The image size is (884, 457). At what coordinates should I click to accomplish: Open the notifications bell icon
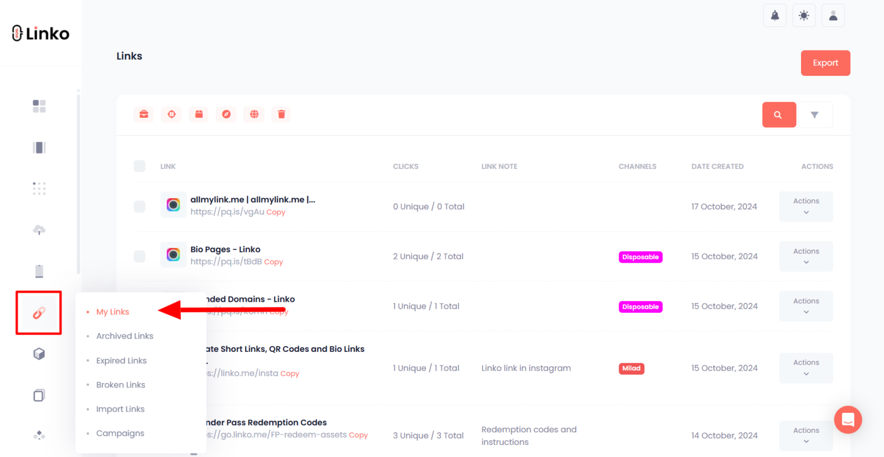pos(775,16)
